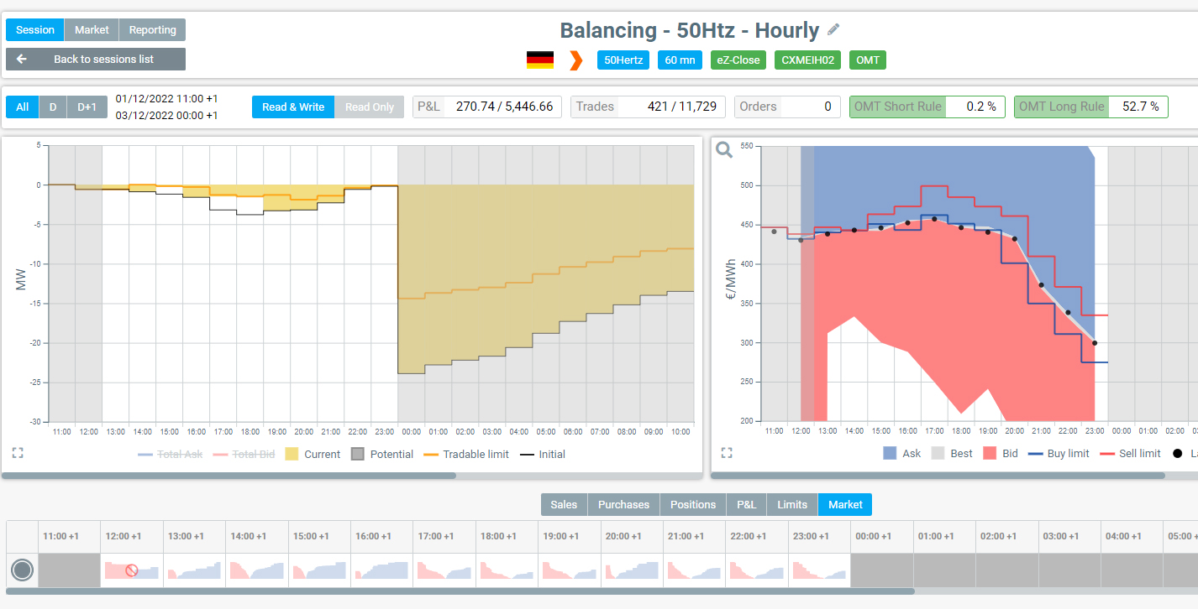Switch to the Reporting tab

[152, 29]
